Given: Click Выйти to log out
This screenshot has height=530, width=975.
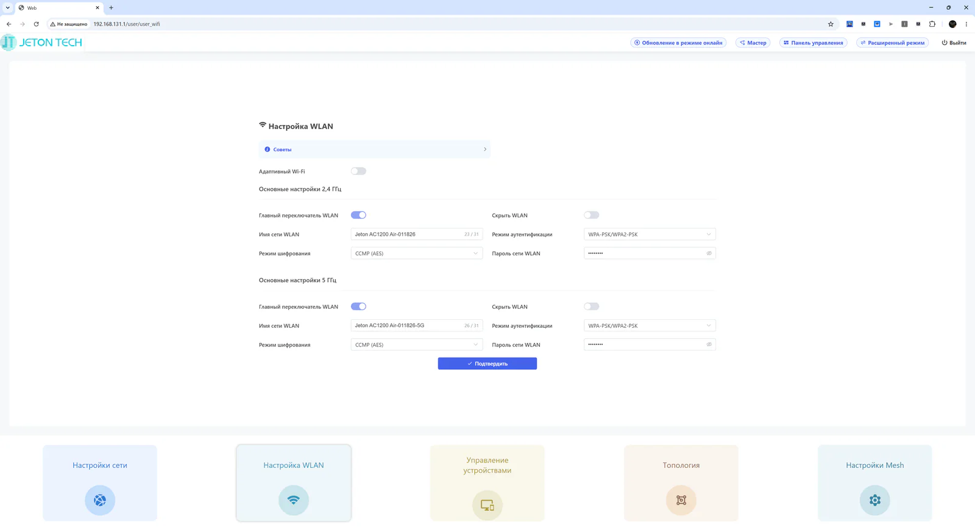Looking at the screenshot, I should pos(954,43).
